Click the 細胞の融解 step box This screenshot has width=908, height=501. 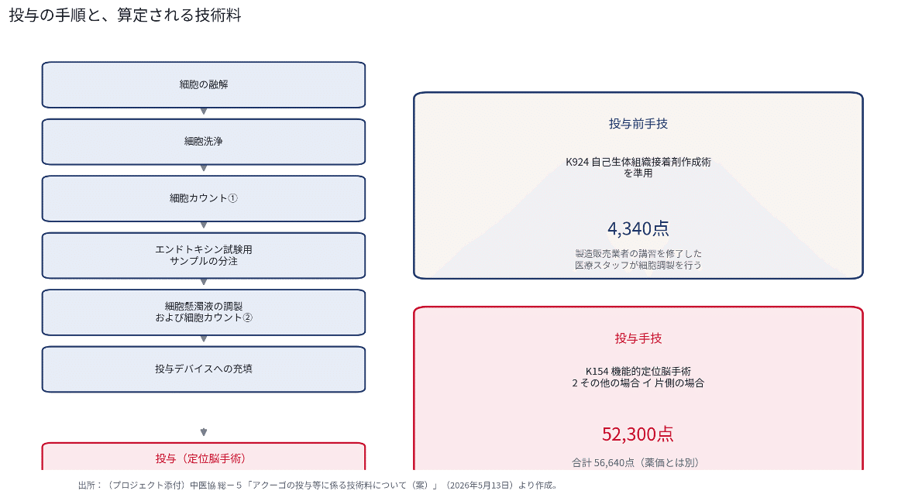click(x=204, y=85)
